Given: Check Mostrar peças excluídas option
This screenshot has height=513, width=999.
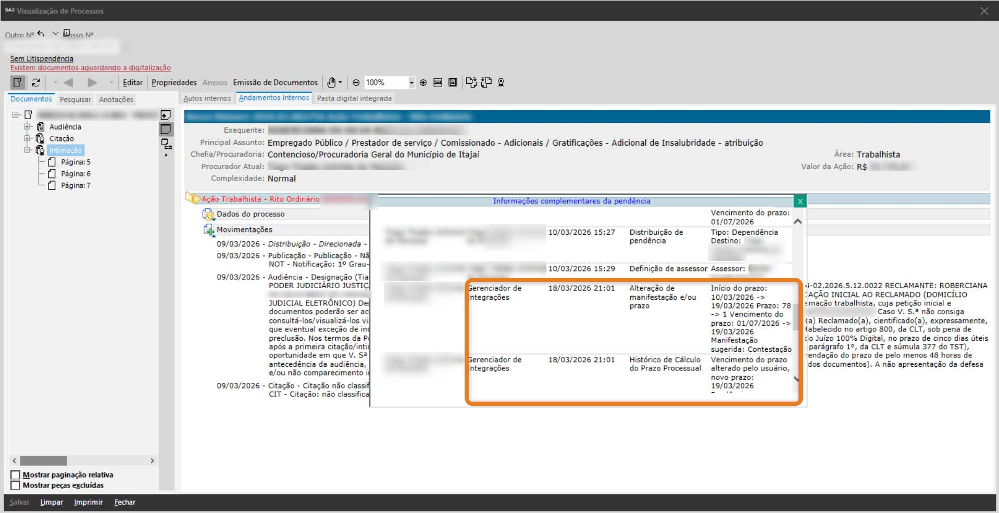Looking at the screenshot, I should [16, 485].
